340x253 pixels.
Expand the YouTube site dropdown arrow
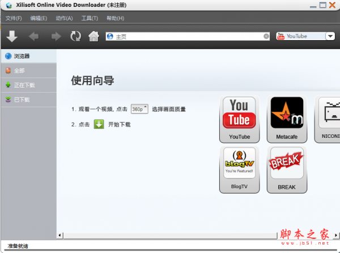pos(330,36)
